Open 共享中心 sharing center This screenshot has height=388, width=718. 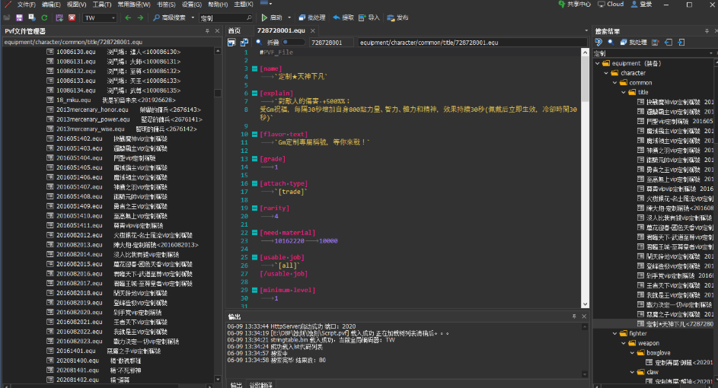(x=574, y=4)
